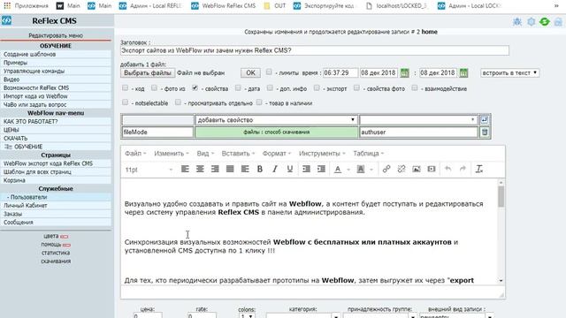Image resolution: width=566 pixels, height=318 pixels.
Task: Click the enter-arrow icon in property row
Action: 484,120
